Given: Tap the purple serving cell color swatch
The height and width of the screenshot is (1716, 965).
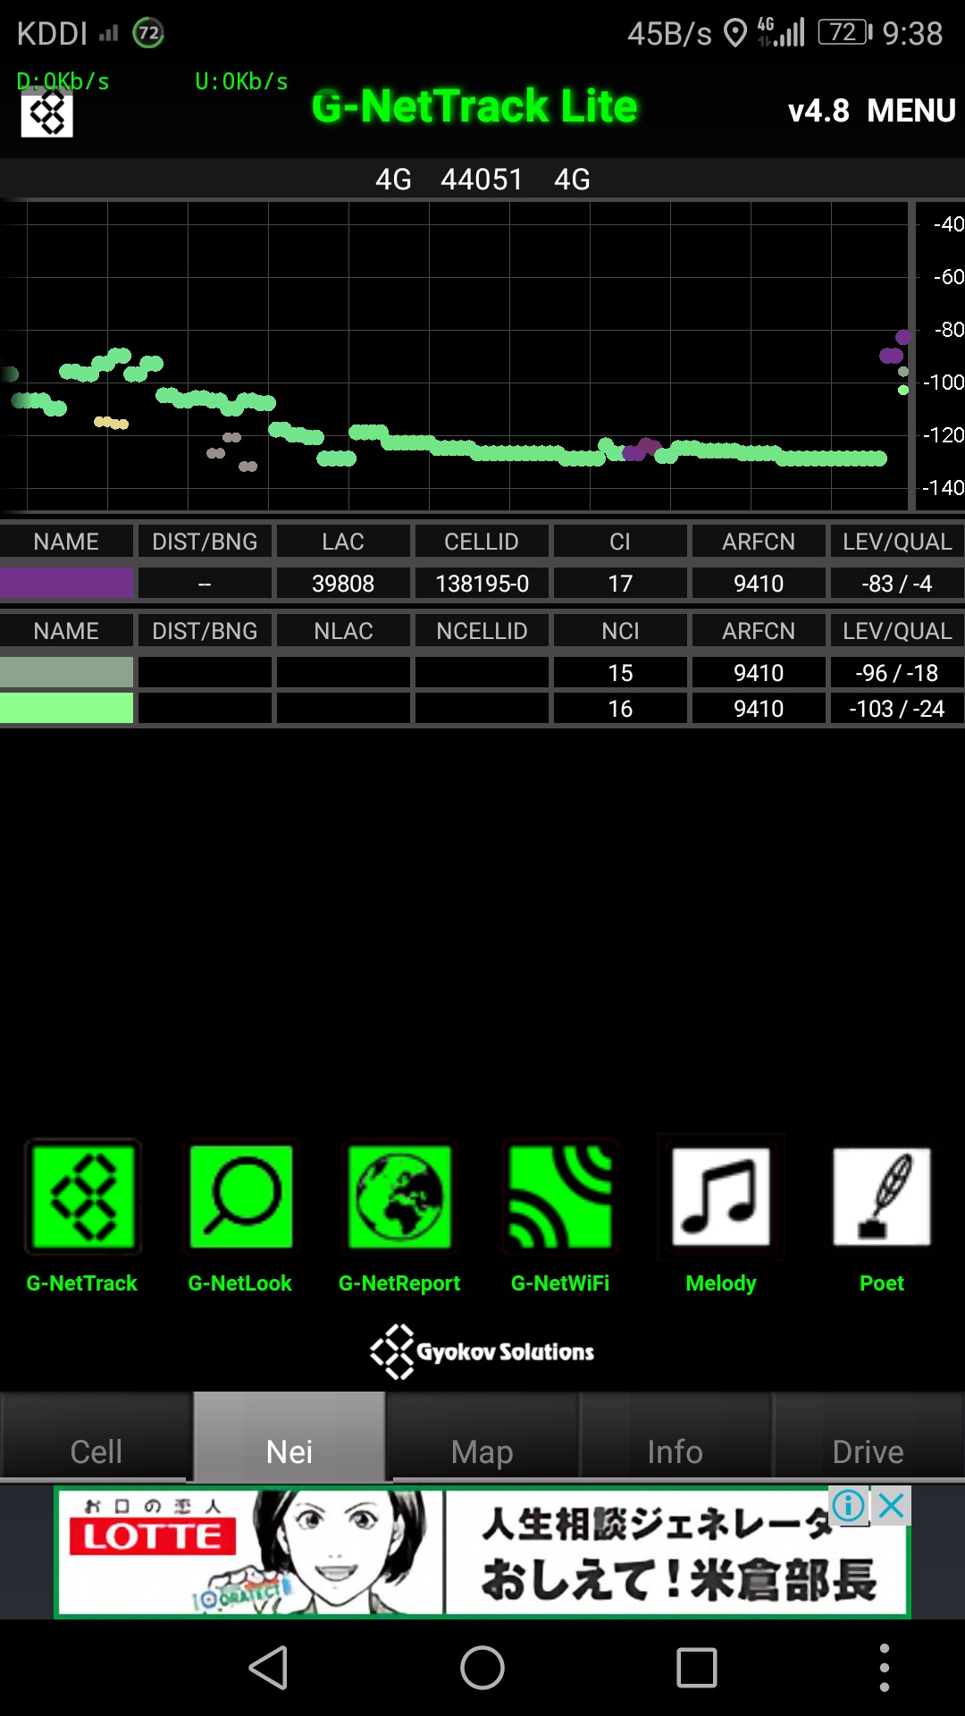Looking at the screenshot, I should pos(67,584).
